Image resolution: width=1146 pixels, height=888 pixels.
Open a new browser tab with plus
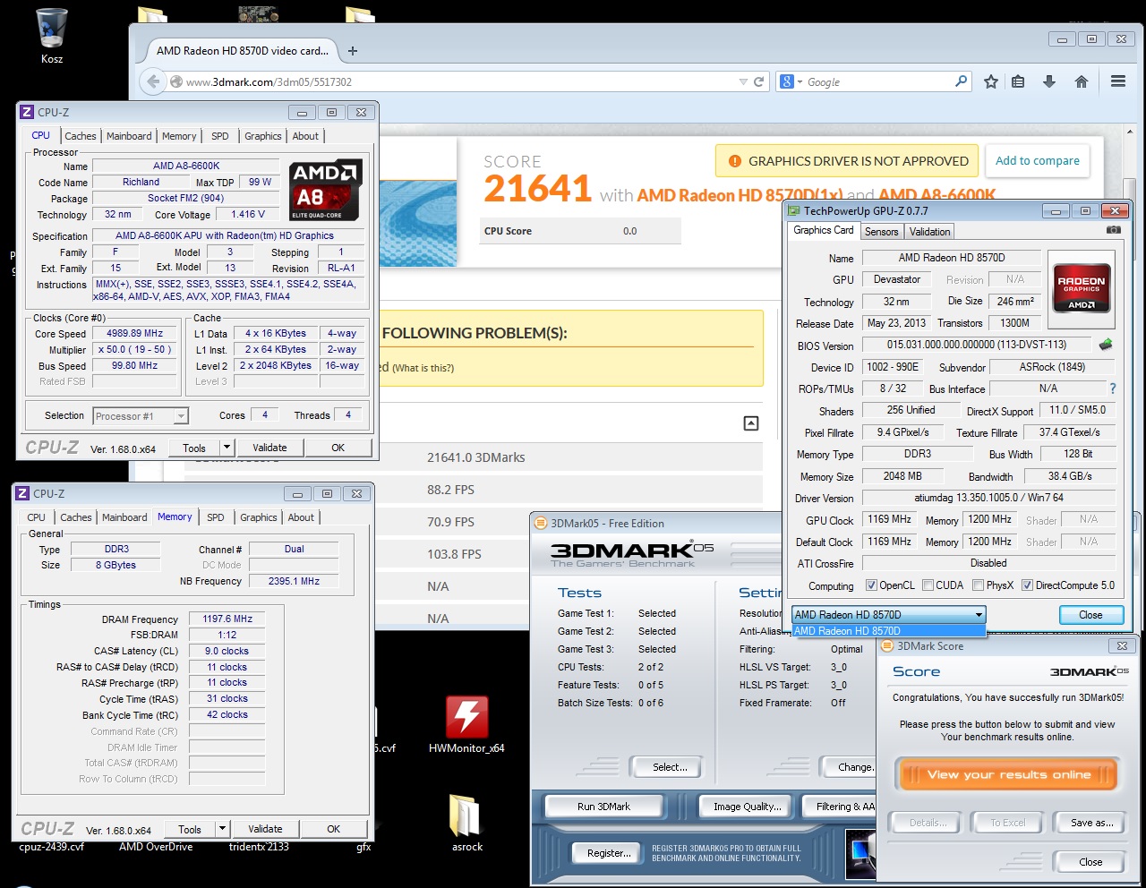(x=353, y=51)
